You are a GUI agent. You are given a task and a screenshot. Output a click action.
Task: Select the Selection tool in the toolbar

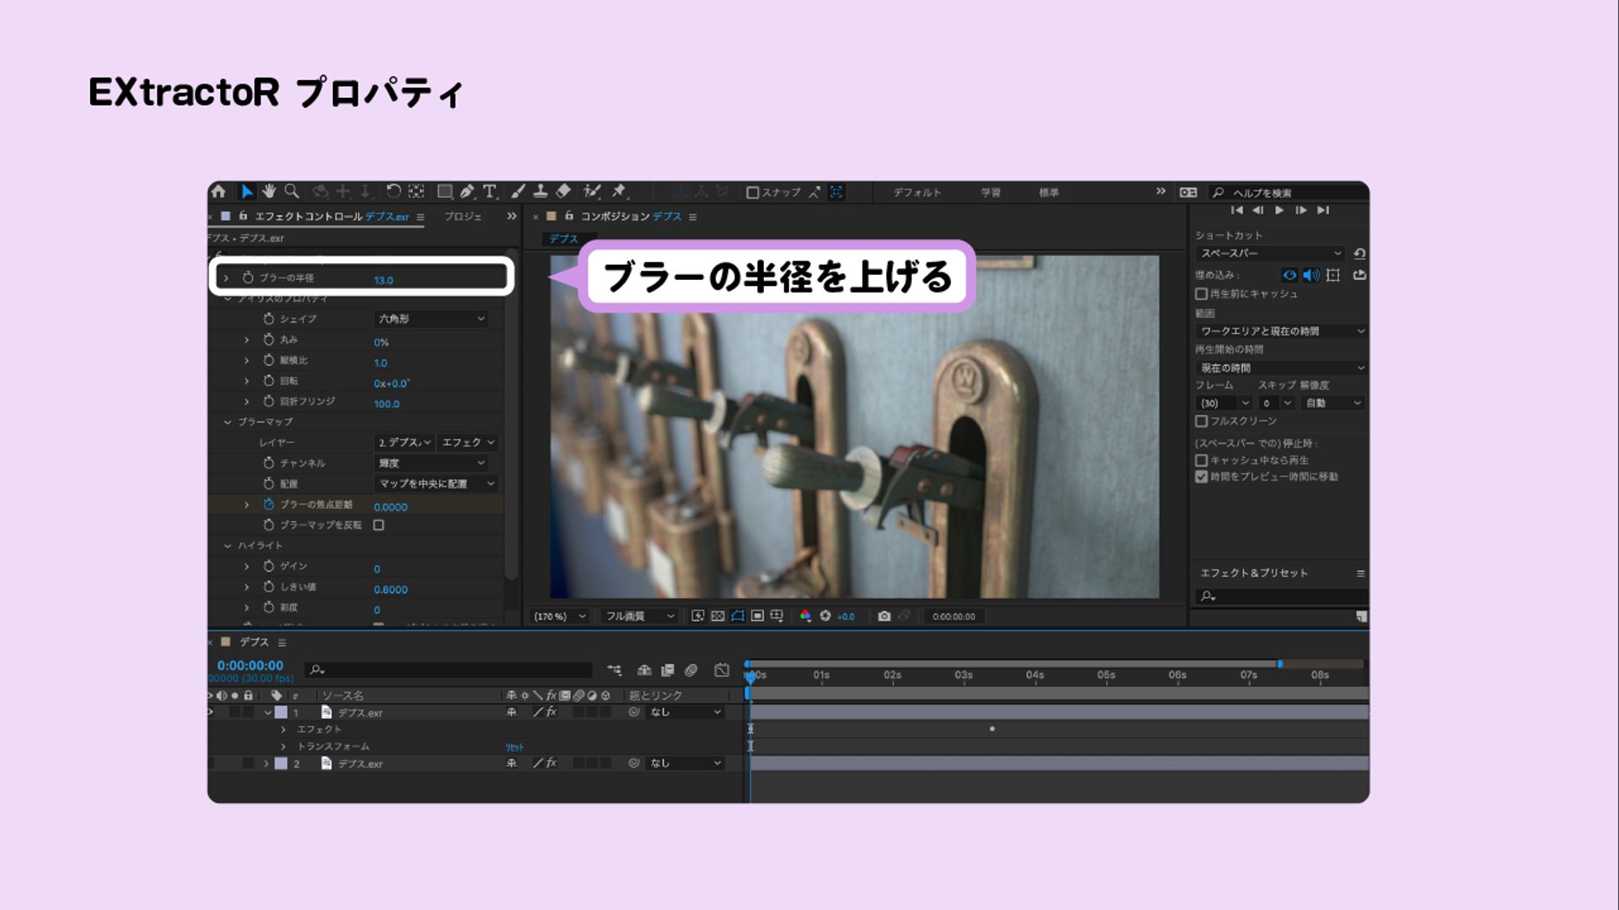(x=247, y=192)
